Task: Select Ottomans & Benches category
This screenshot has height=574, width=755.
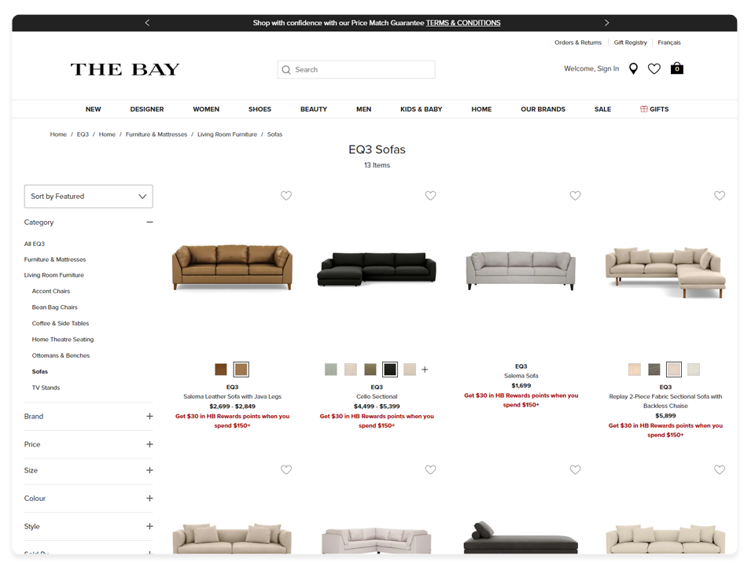Action: pyautogui.click(x=61, y=355)
